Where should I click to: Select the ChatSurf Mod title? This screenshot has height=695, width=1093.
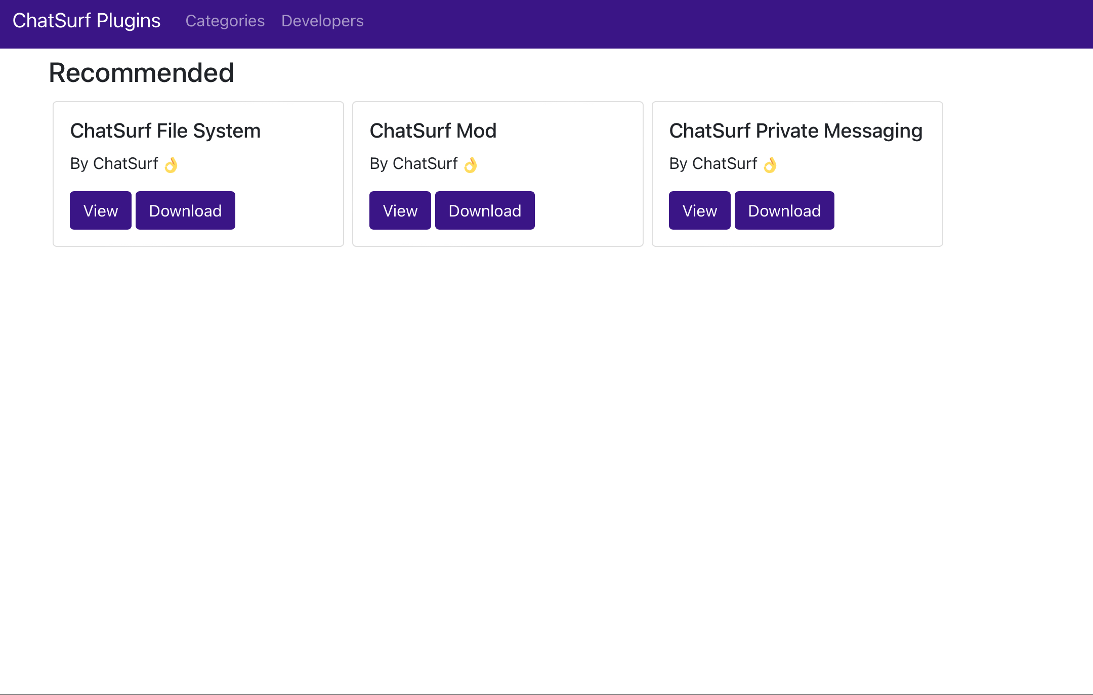click(x=433, y=131)
